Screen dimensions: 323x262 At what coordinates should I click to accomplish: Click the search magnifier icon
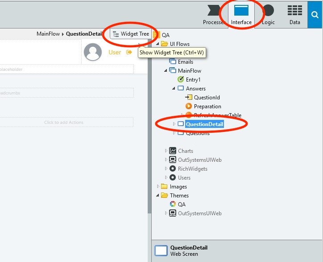coord(315,15)
